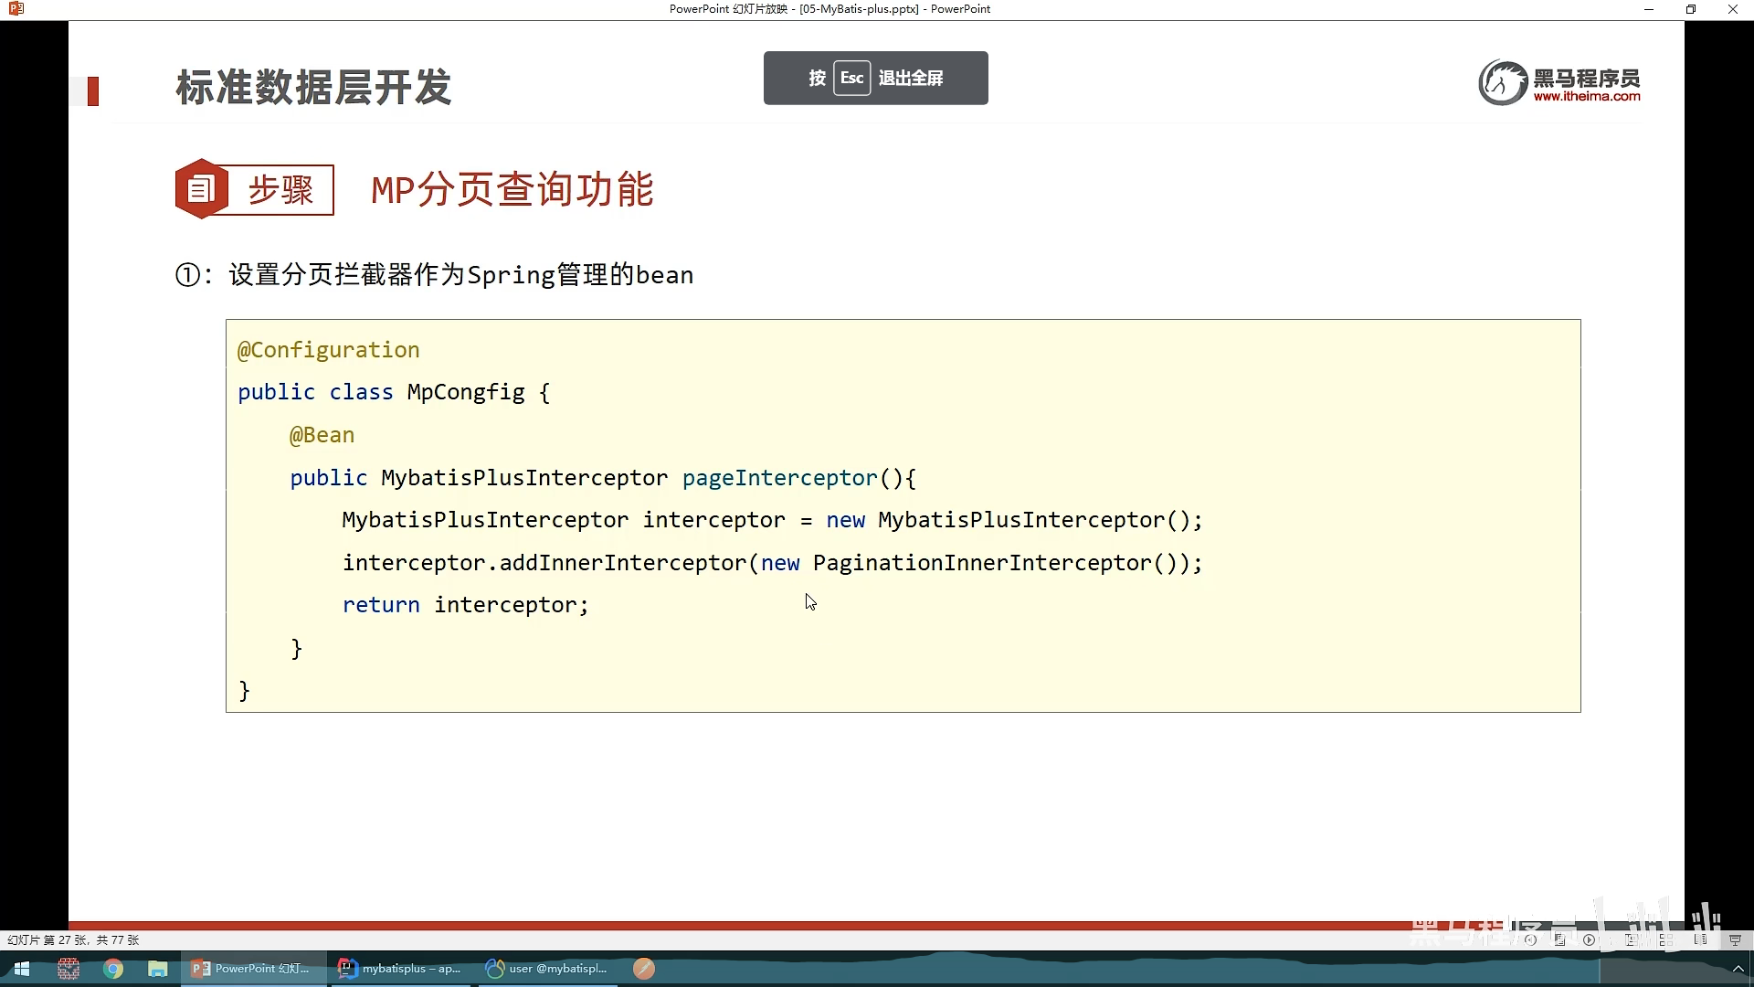Image resolution: width=1754 pixels, height=987 pixels.
Task: Switch to IntelliJ mybatisplus window
Action: coord(400,969)
